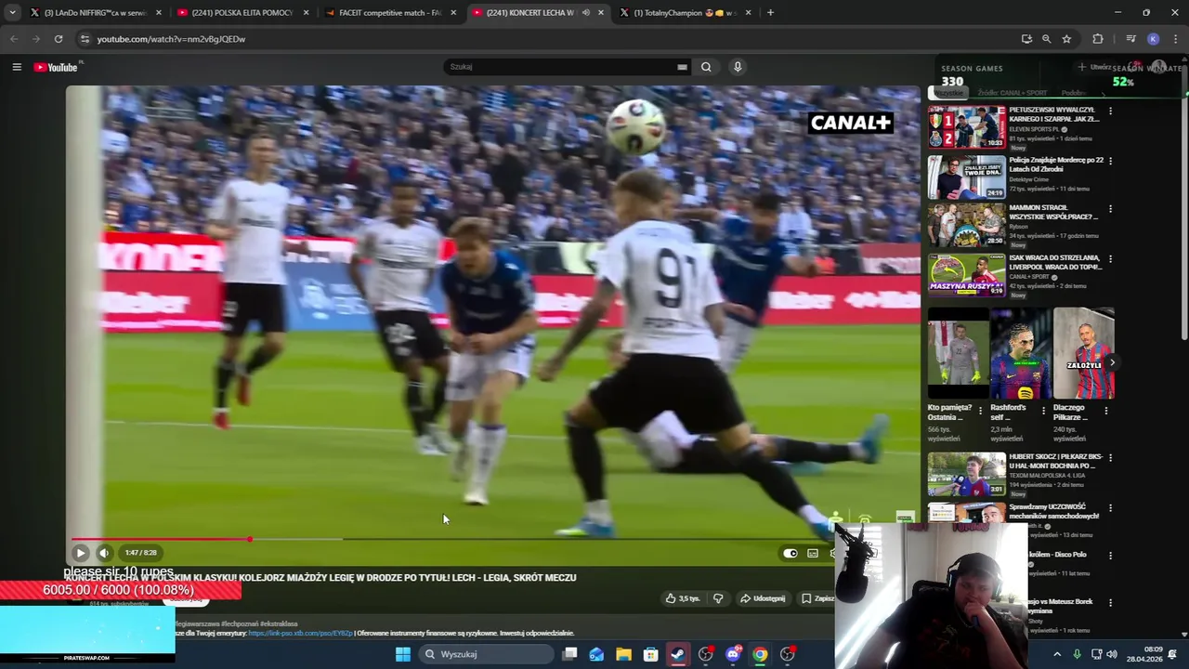Open options for the Rashford's self Short

pyautogui.click(x=1043, y=410)
